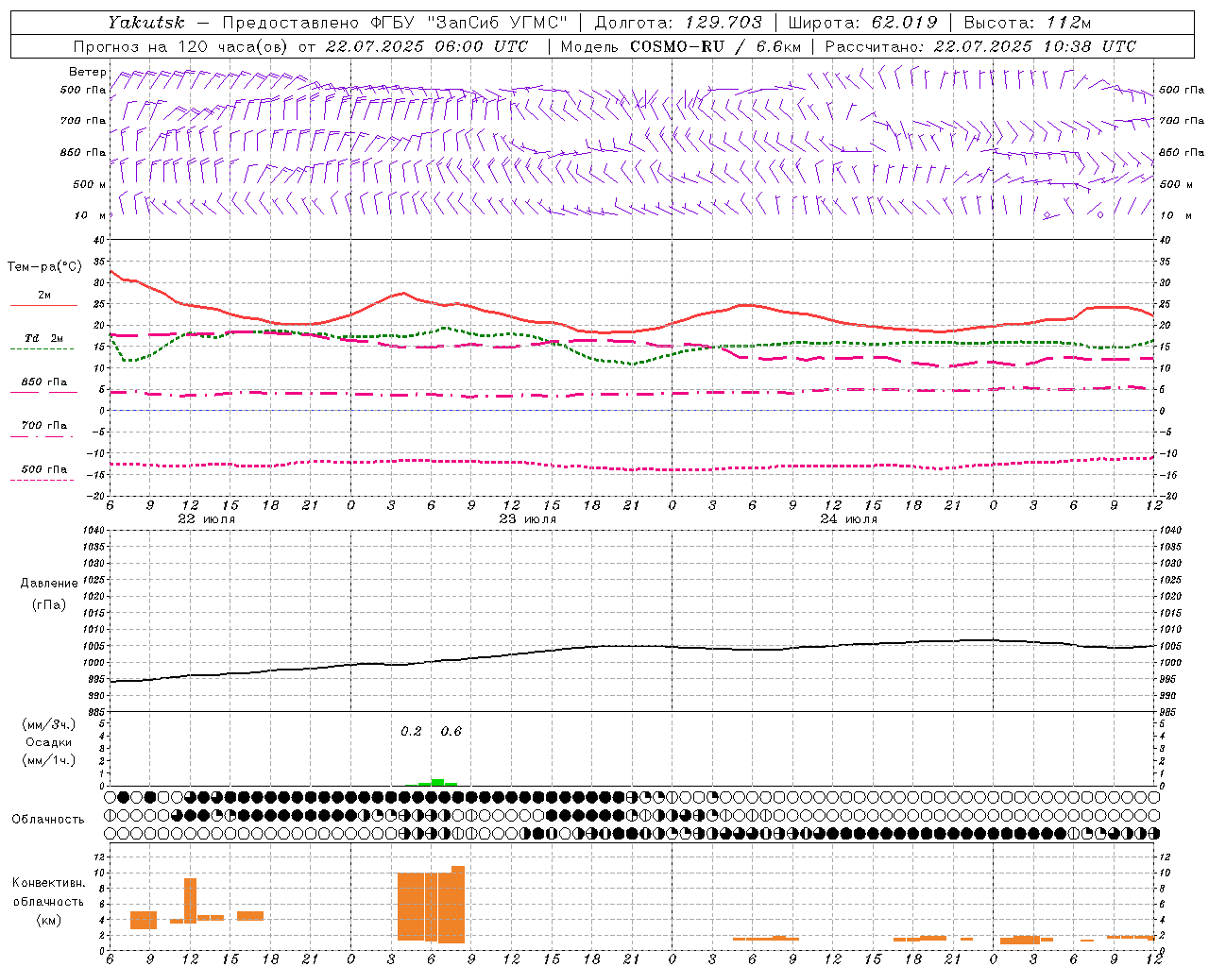The width and height of the screenshot is (1209, 967).
Task: Click the '(гПа)' pressure unit label
Action: 49,604
